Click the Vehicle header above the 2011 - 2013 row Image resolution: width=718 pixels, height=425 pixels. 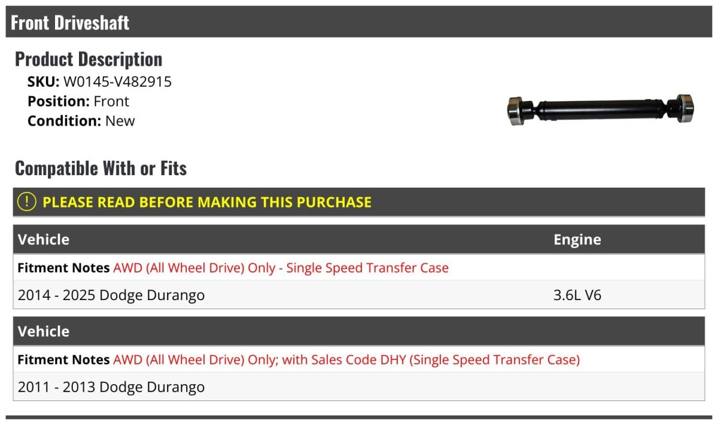tap(44, 332)
